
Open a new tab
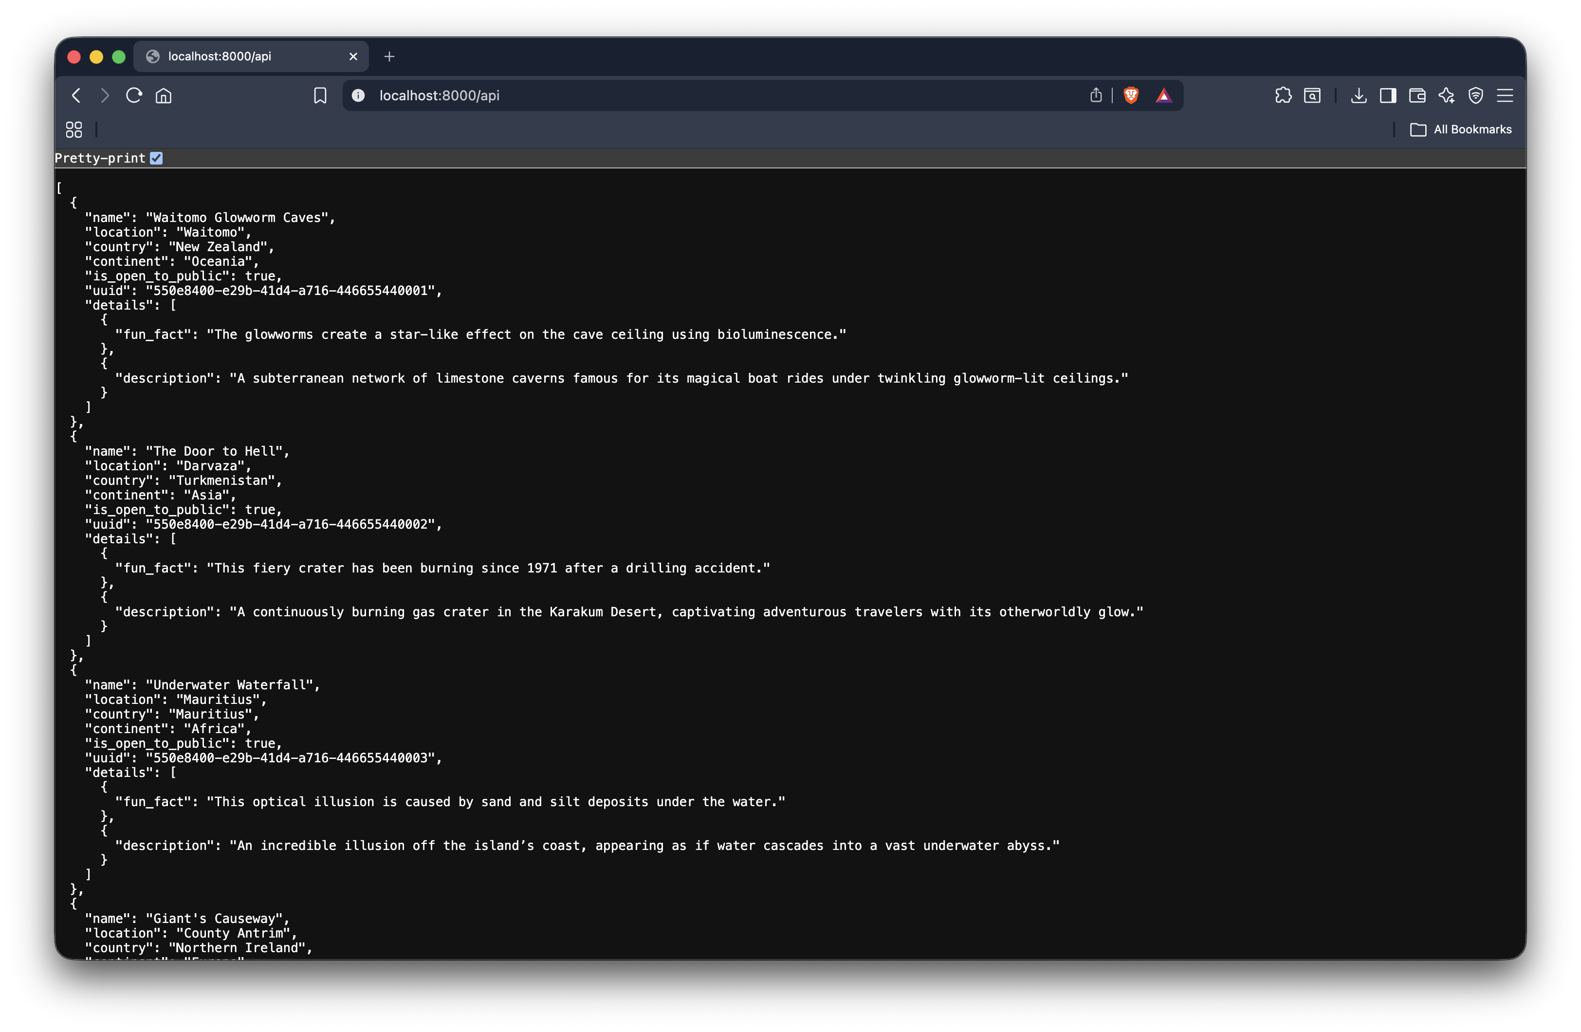(389, 56)
